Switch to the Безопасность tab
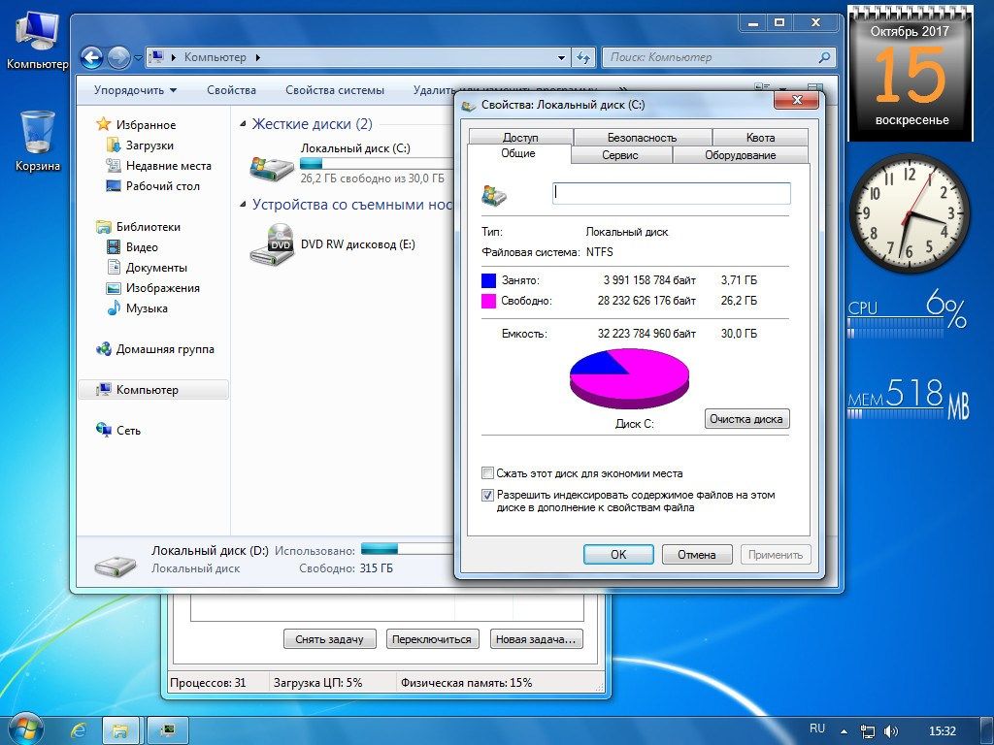 642,137
